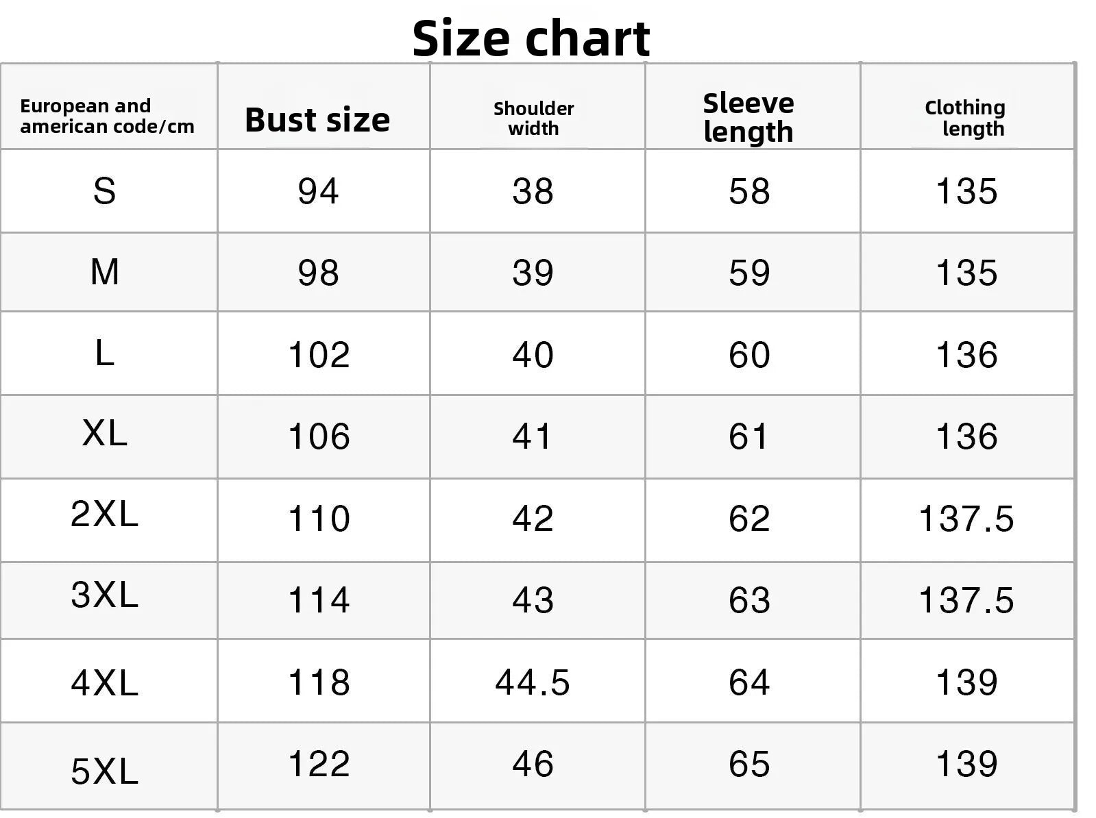Click shoulder width value 44.5
This screenshot has width=1096, height=818.
point(533,682)
